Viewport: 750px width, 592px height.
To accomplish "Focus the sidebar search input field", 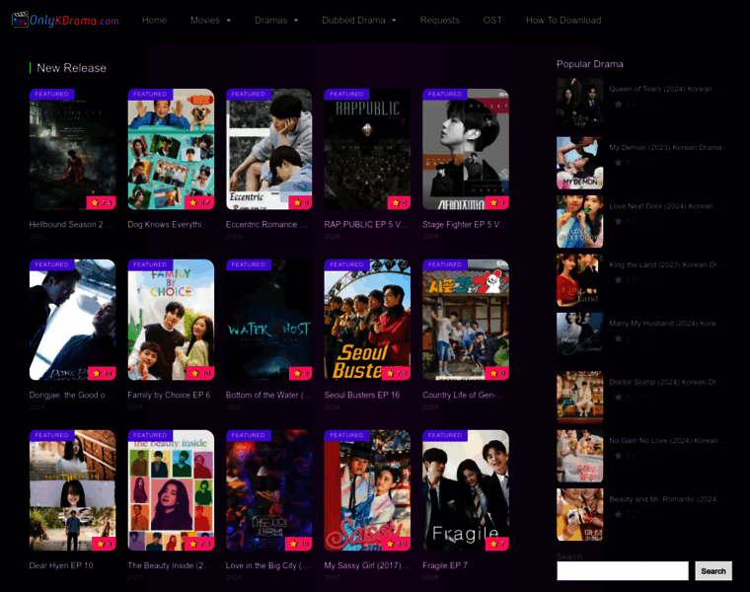I will [x=623, y=571].
